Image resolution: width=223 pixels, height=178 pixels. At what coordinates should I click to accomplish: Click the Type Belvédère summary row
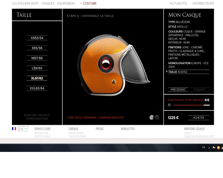point(179,22)
